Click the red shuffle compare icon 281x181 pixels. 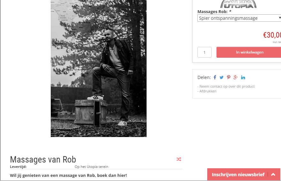[179, 159]
